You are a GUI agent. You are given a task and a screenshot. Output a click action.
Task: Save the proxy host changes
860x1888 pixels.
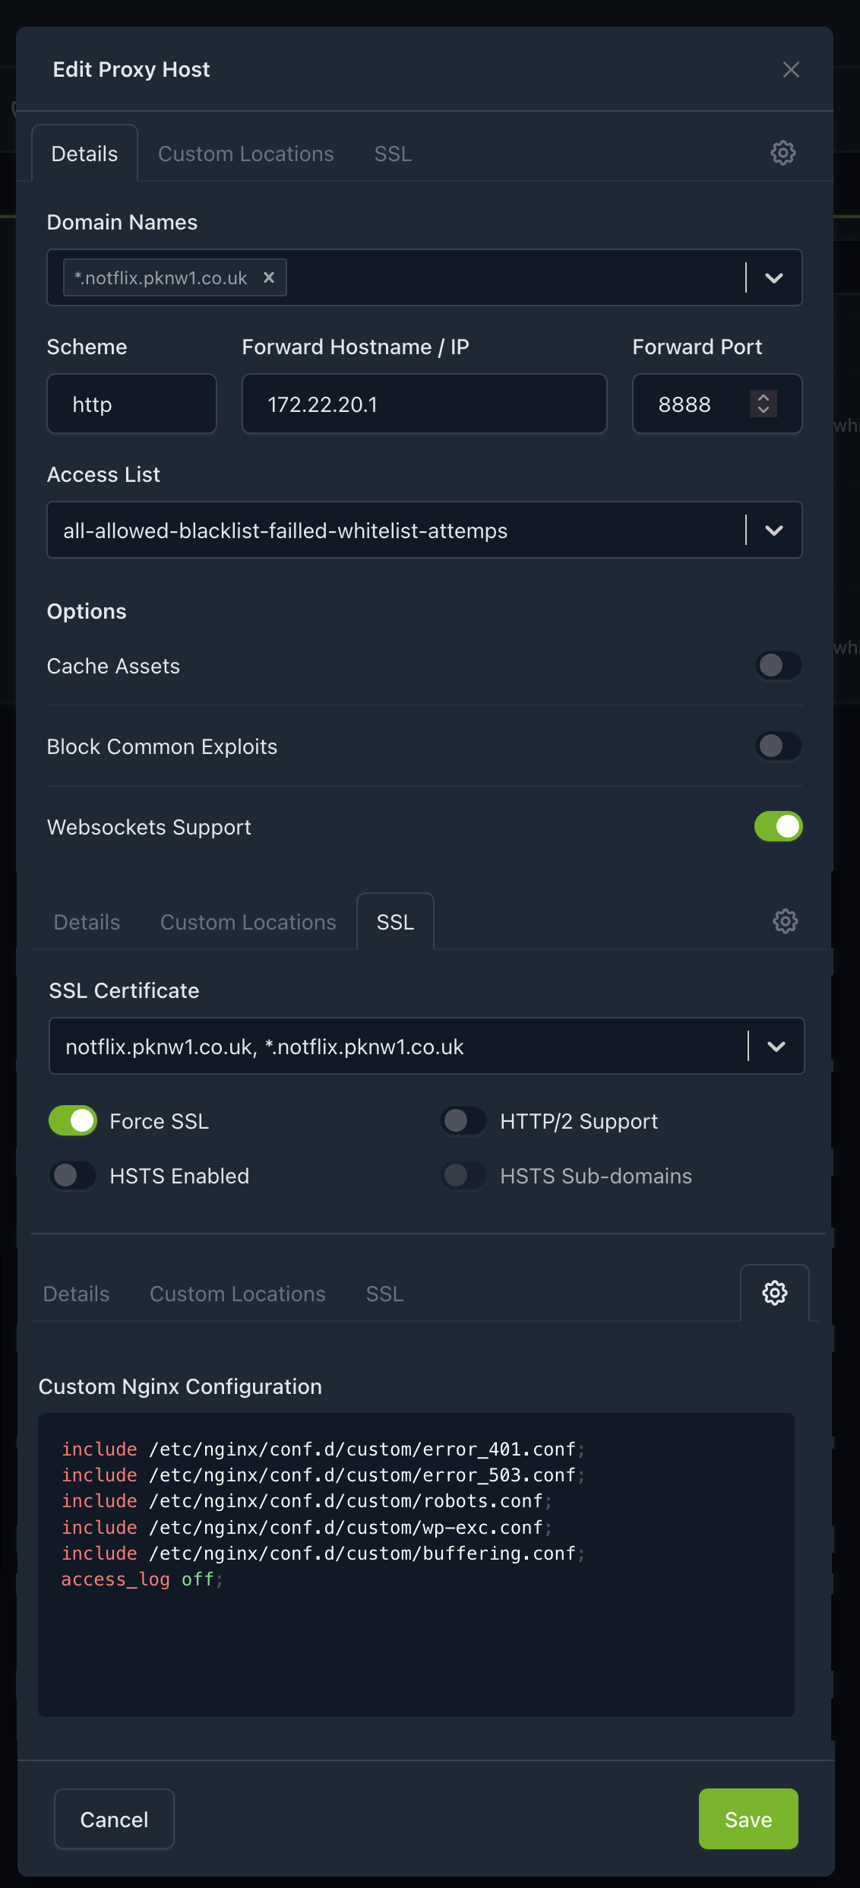click(748, 1819)
